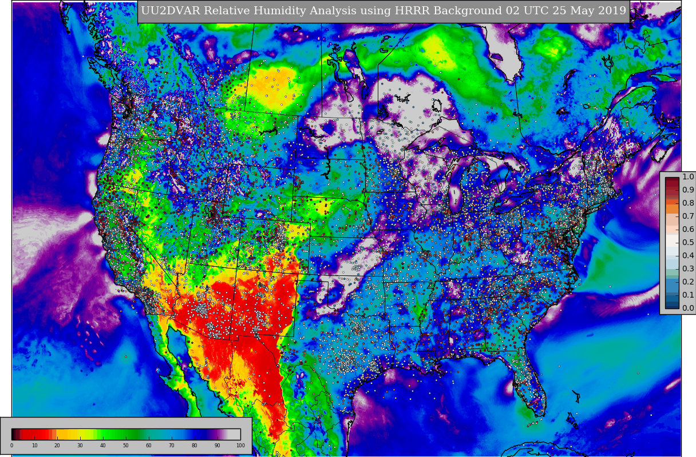Click the 100 tick label on bottom colorbar
696x457 pixels.
240,446
